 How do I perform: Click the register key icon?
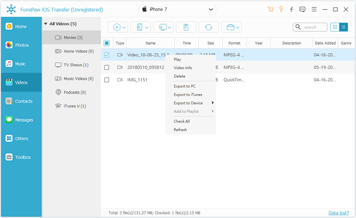281,9
